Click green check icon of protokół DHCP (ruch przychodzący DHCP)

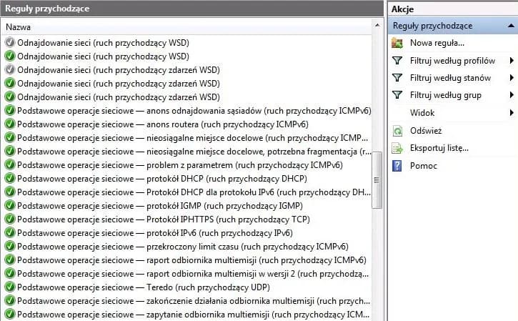(10, 178)
